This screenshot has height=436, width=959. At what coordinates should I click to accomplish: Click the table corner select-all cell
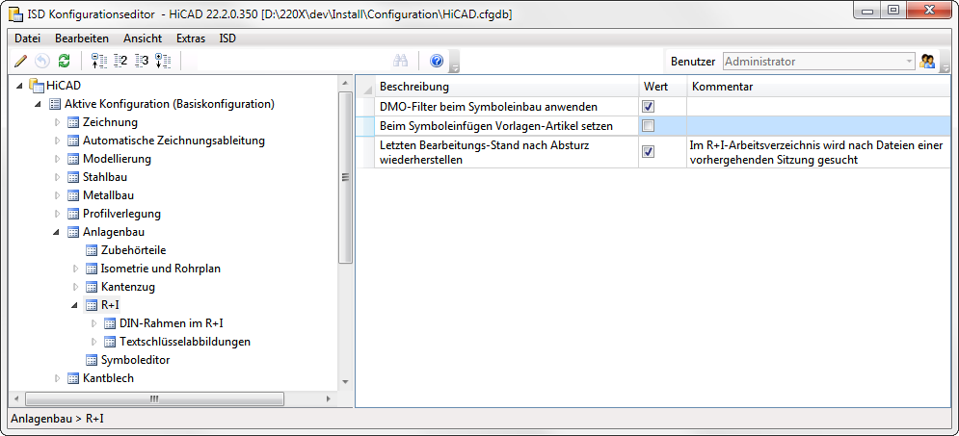point(365,87)
